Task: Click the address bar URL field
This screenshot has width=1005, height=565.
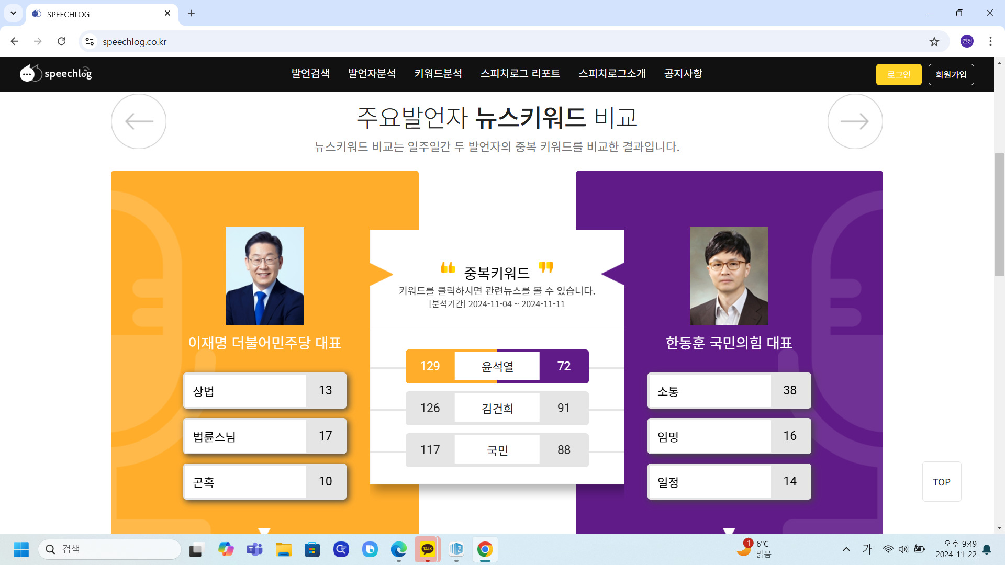Action: (x=513, y=41)
